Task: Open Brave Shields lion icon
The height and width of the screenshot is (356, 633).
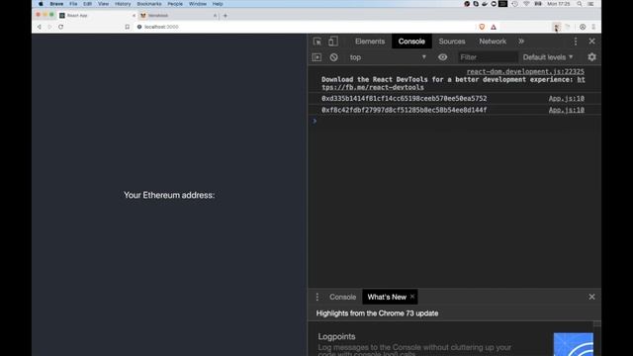Action: (482, 27)
